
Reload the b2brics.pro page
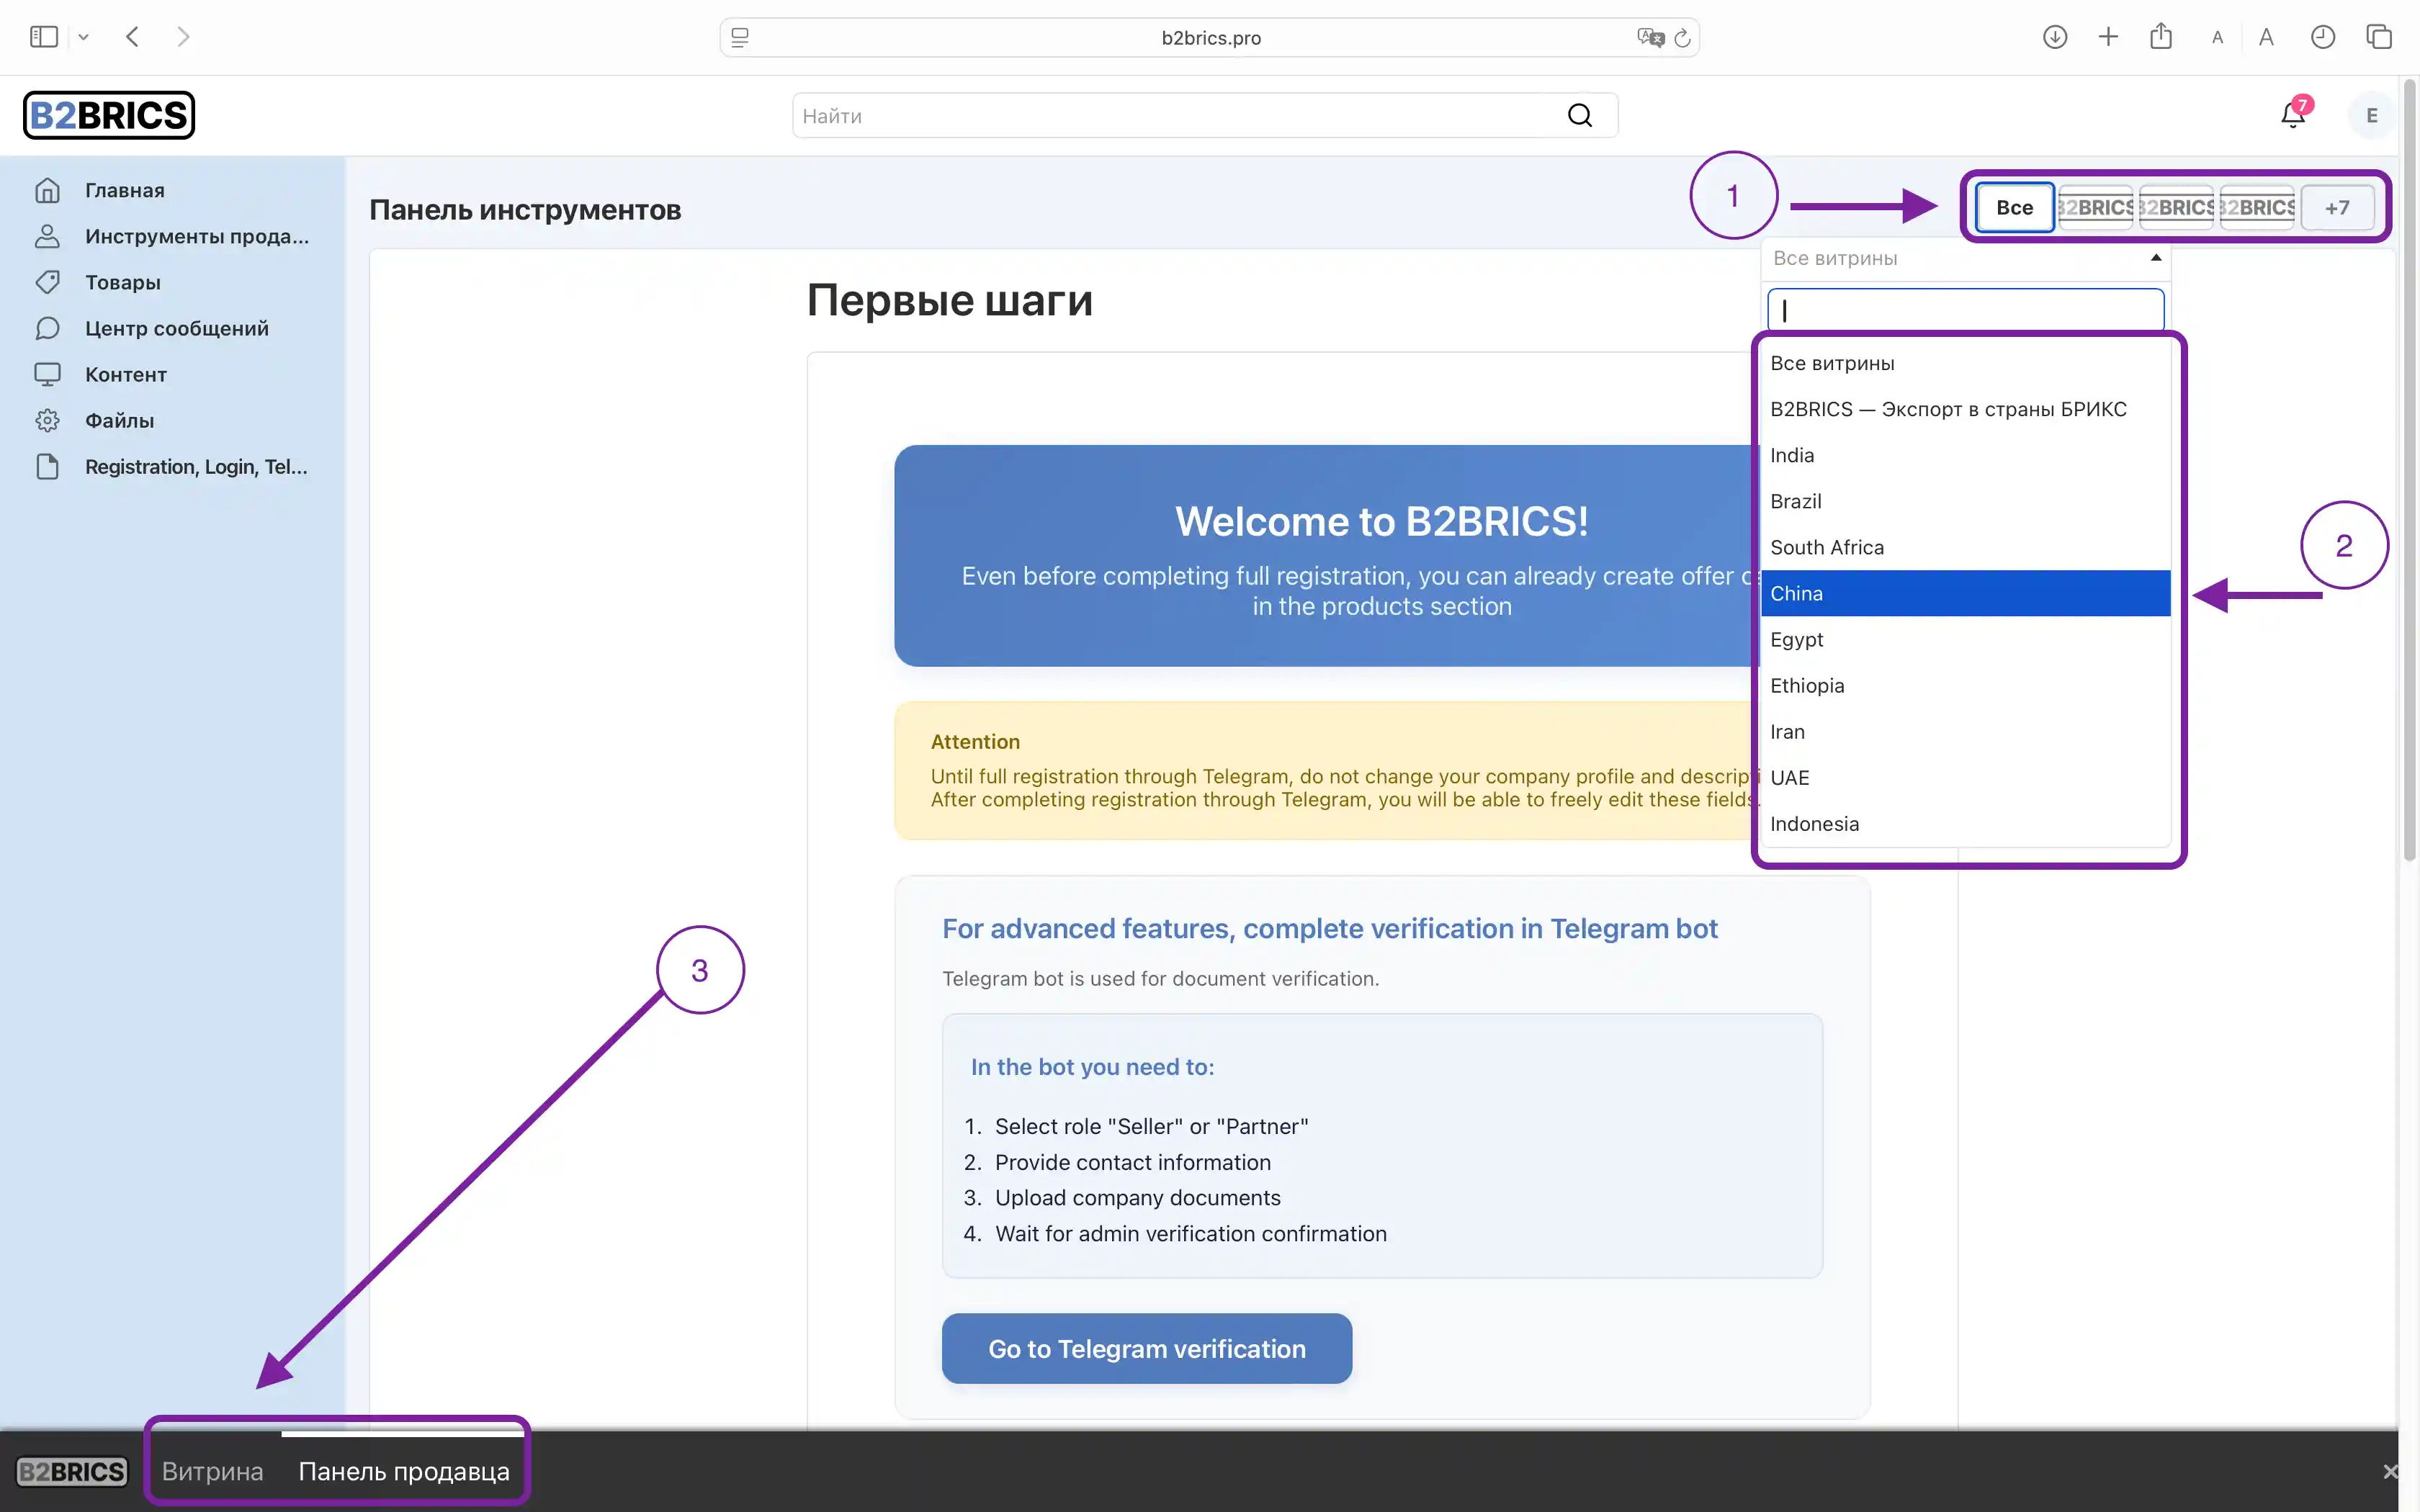(x=1683, y=37)
